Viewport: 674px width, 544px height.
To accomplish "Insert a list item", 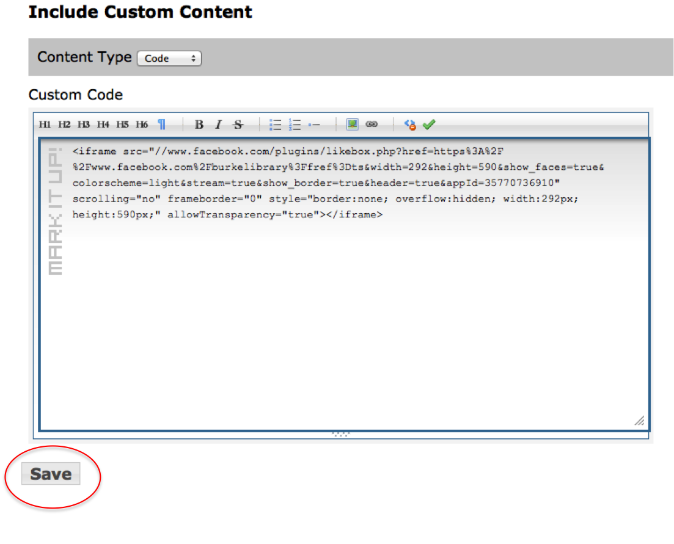I will coord(314,125).
